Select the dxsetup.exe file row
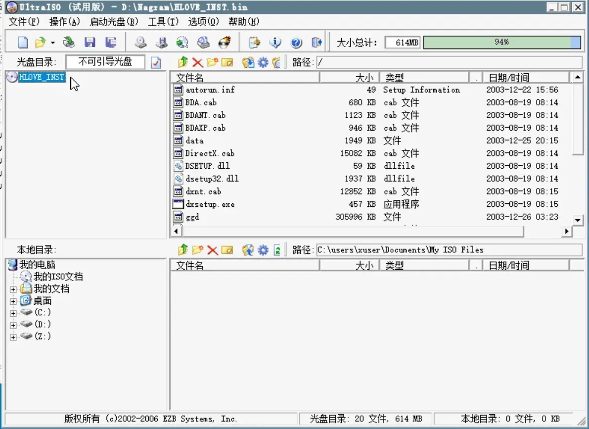 pyautogui.click(x=370, y=204)
